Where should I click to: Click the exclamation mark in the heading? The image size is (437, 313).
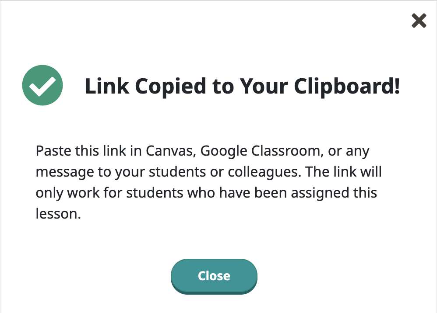coord(398,86)
